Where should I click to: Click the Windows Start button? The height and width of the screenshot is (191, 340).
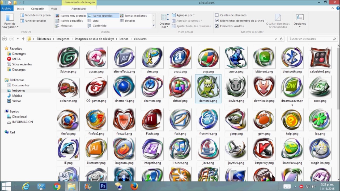tap(6, 186)
